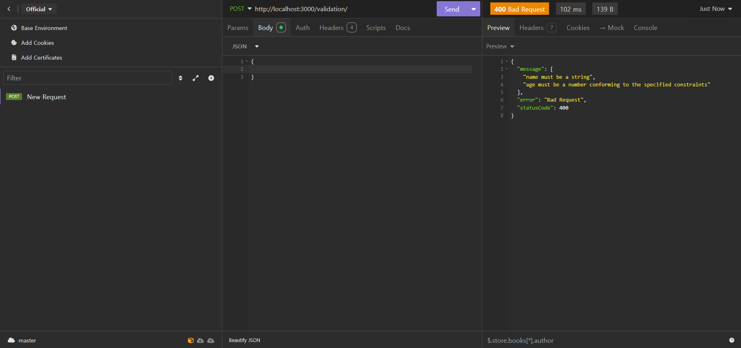Switch to the Scripts tab

coord(376,28)
